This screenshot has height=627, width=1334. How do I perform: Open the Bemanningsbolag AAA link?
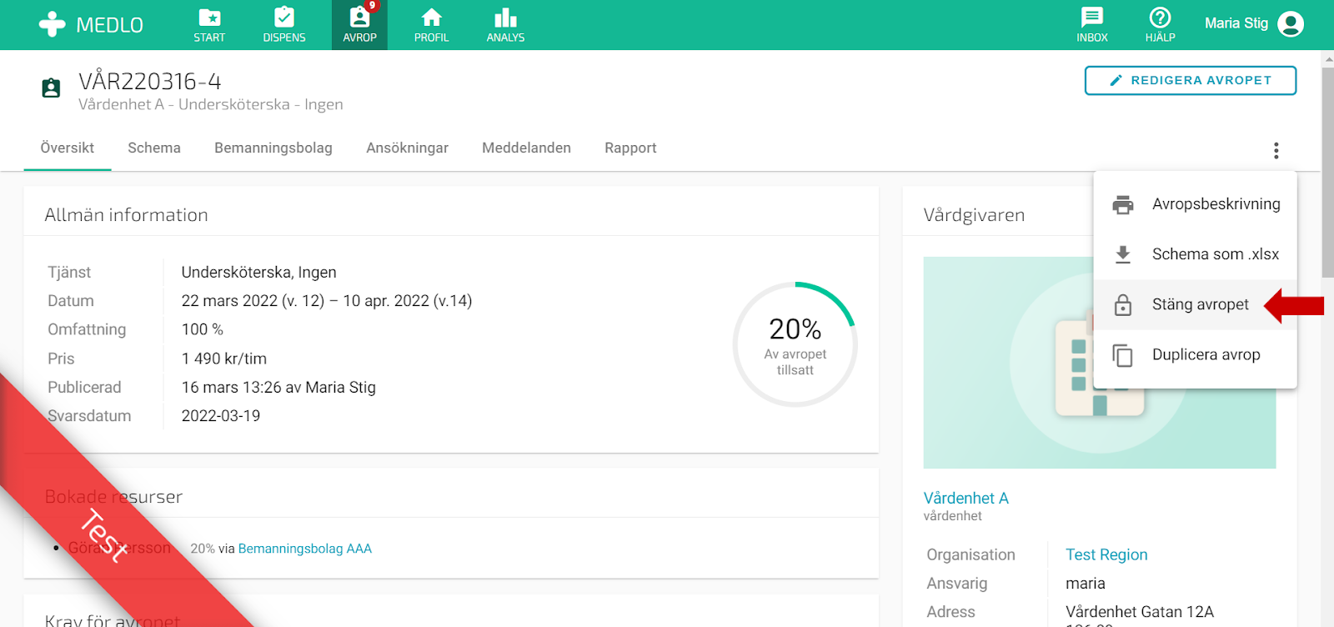[x=305, y=549]
